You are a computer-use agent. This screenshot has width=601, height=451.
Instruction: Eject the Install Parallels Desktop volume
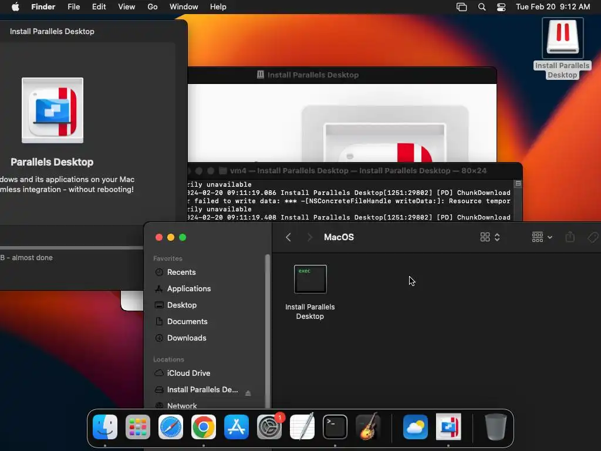tap(248, 393)
